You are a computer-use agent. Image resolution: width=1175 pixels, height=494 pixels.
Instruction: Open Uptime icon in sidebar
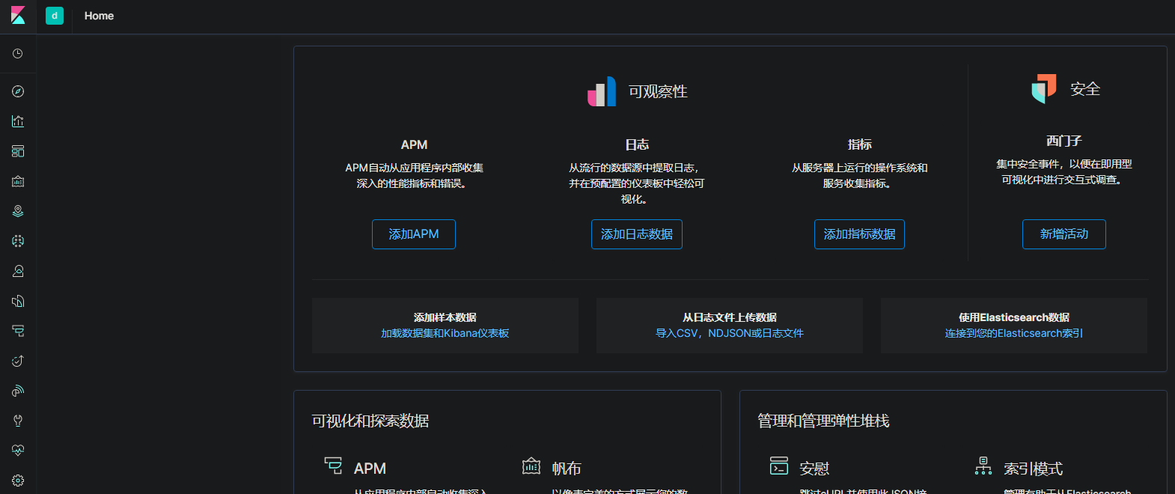point(18,361)
